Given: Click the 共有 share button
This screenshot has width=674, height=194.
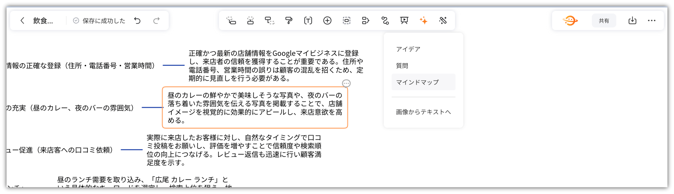Looking at the screenshot, I should click(604, 20).
